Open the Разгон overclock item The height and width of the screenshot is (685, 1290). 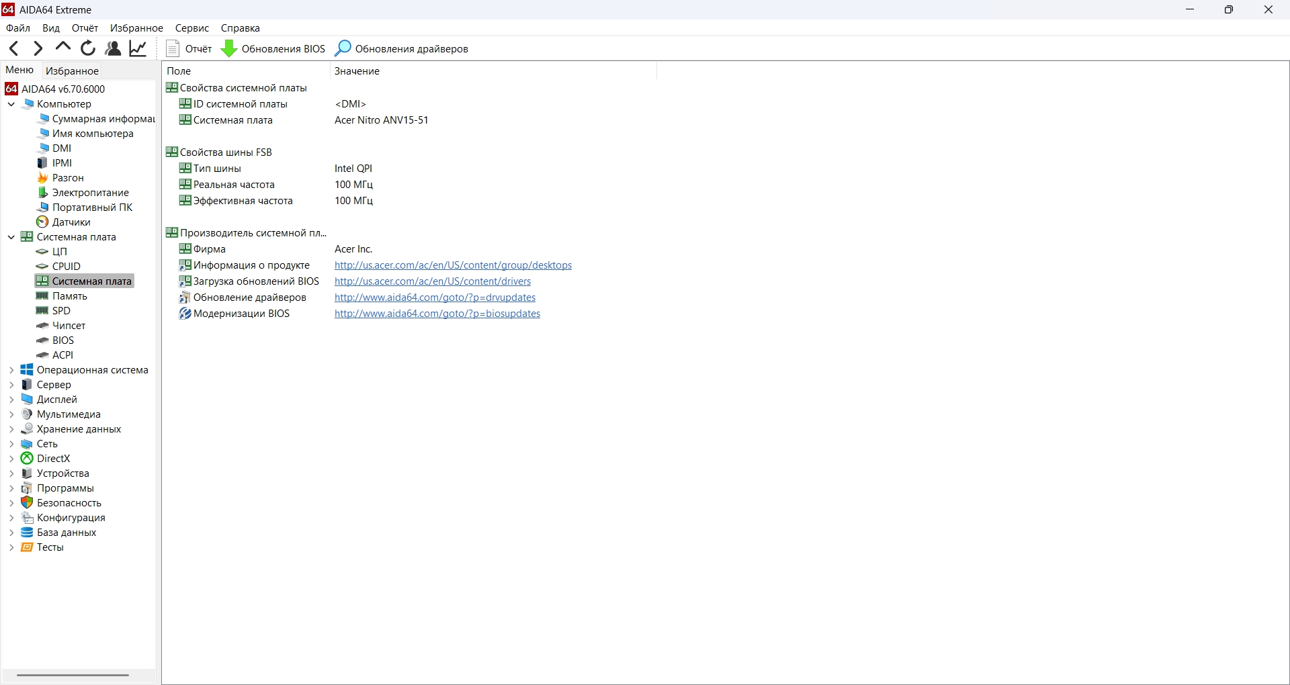[60, 178]
